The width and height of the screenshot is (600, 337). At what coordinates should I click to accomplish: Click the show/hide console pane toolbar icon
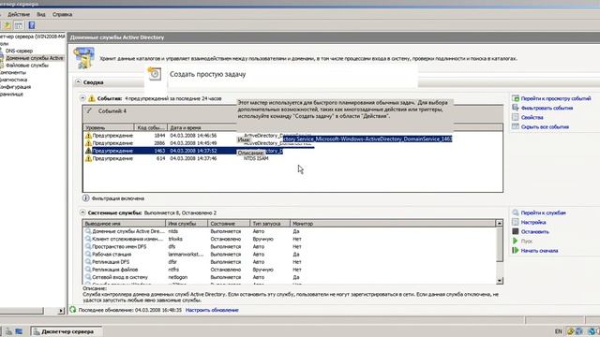19,25
